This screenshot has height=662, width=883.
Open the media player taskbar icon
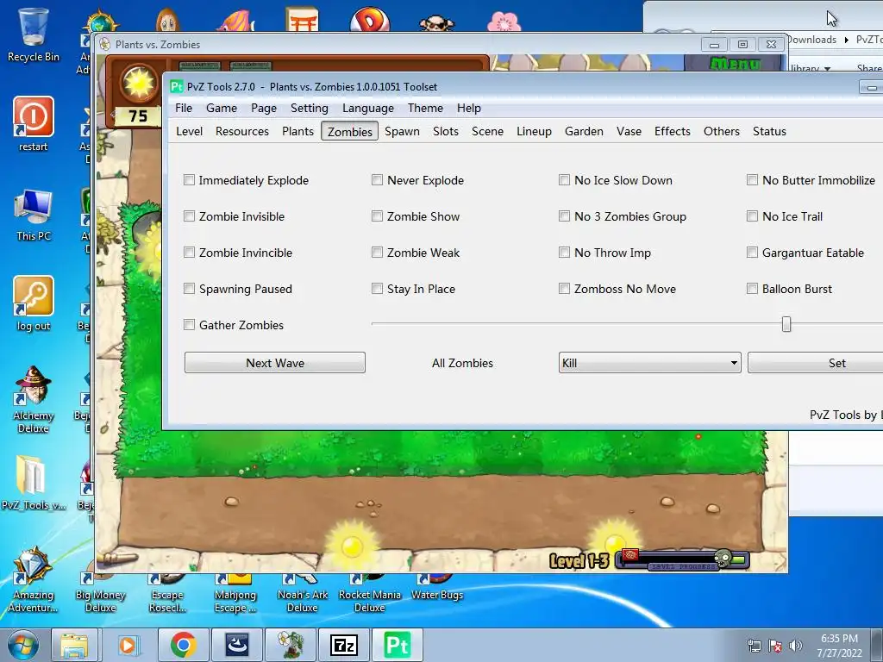point(128,645)
